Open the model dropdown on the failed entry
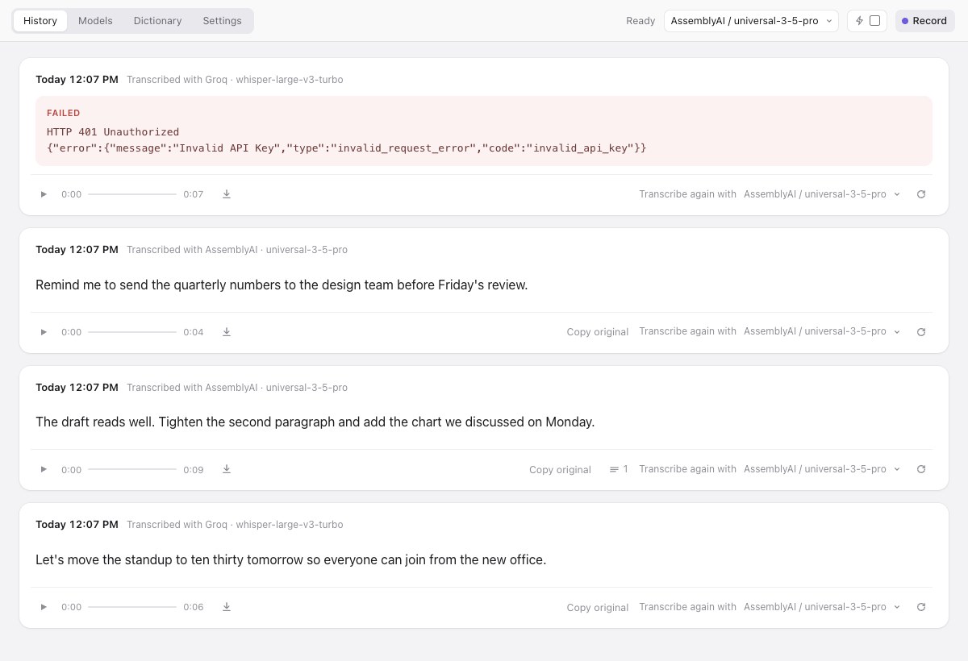The image size is (968, 661). [x=822, y=194]
